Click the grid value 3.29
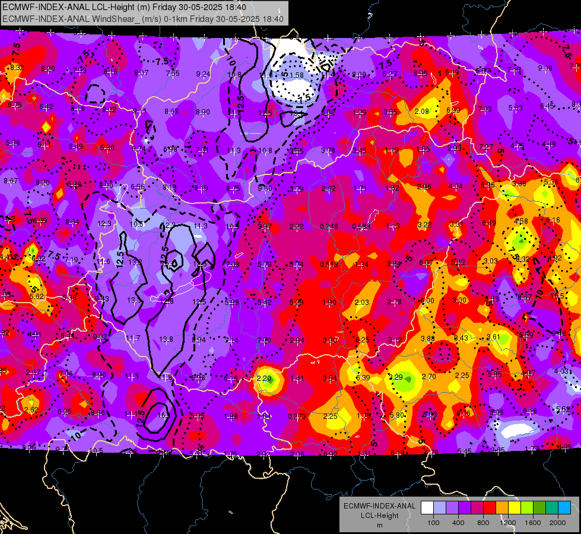This screenshot has width=581, height=534. tap(395, 377)
